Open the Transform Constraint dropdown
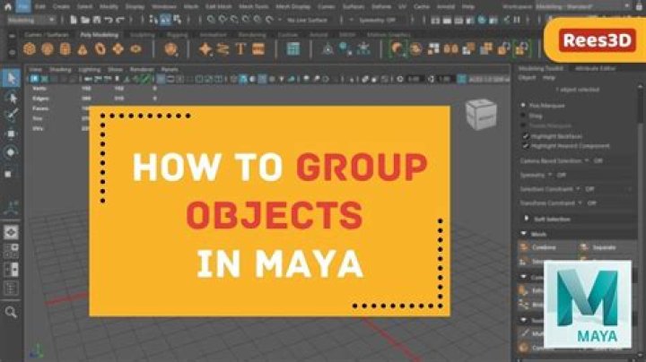The height and width of the screenshot is (362, 646). tap(580, 203)
